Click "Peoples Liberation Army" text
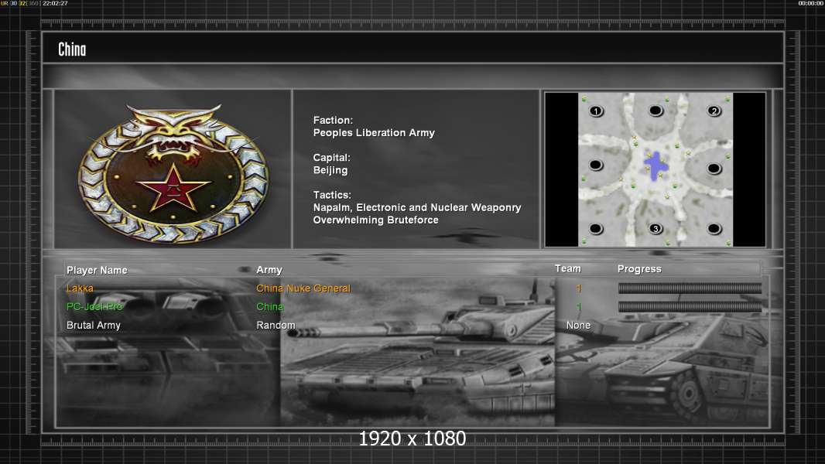Viewport: 825px width, 464px height. pyautogui.click(x=374, y=133)
